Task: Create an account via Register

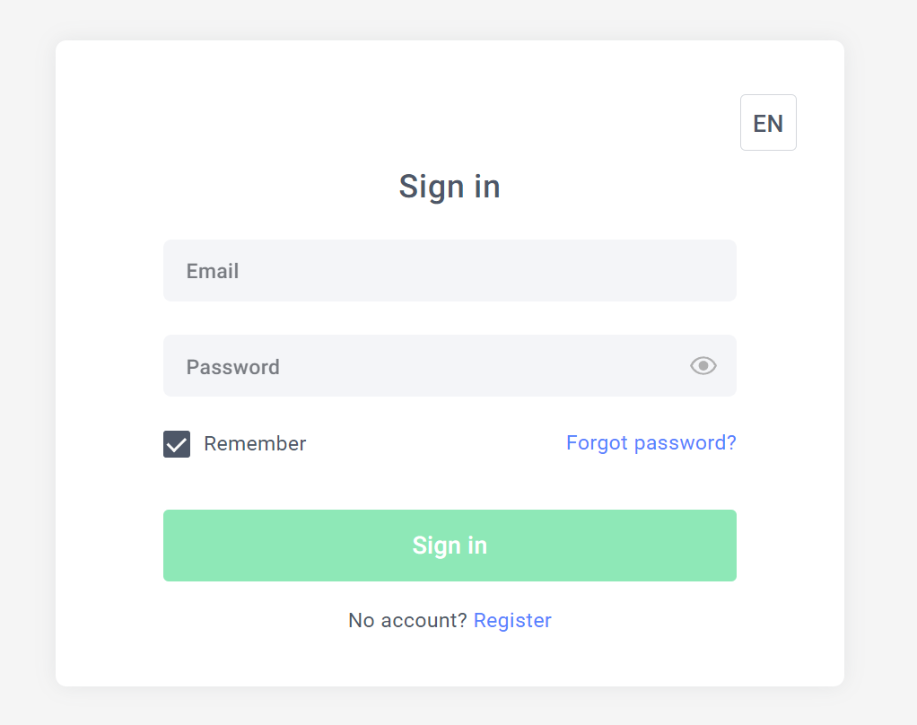Action: tap(512, 620)
